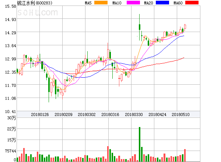This screenshot has height=162, width=221.
Task: Click the 20180330 date label
Action: 134,115
